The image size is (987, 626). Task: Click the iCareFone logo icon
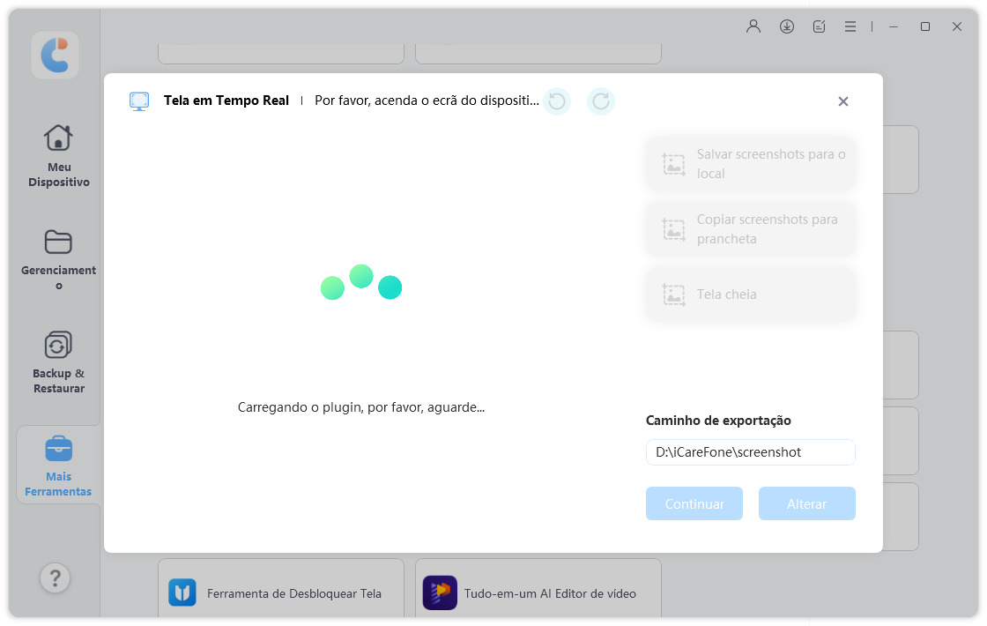pos(55,55)
